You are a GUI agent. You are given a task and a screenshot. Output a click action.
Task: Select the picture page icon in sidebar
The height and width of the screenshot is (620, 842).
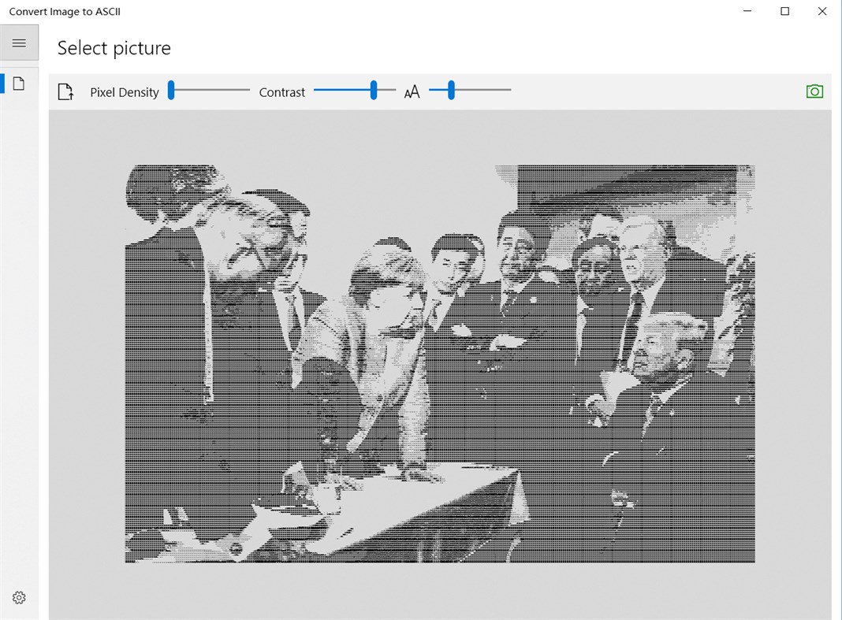(x=19, y=84)
